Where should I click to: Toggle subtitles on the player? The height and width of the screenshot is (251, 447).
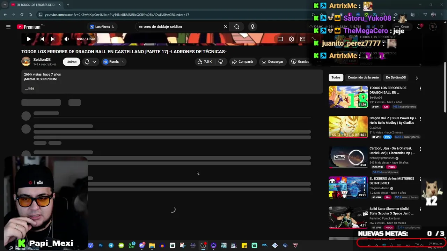coord(280,39)
